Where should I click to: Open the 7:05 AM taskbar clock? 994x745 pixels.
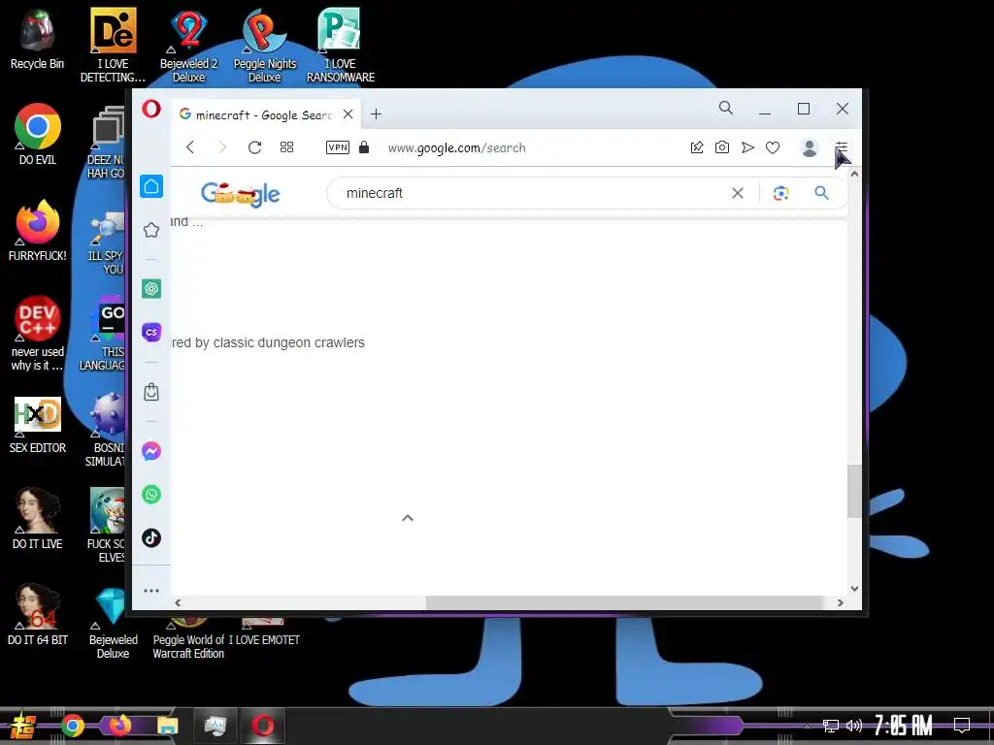[x=903, y=726]
